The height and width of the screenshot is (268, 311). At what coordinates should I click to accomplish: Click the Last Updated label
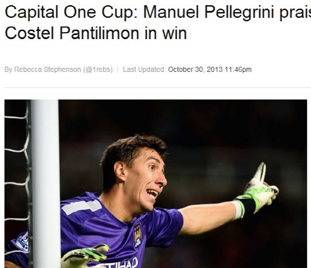click(x=144, y=70)
